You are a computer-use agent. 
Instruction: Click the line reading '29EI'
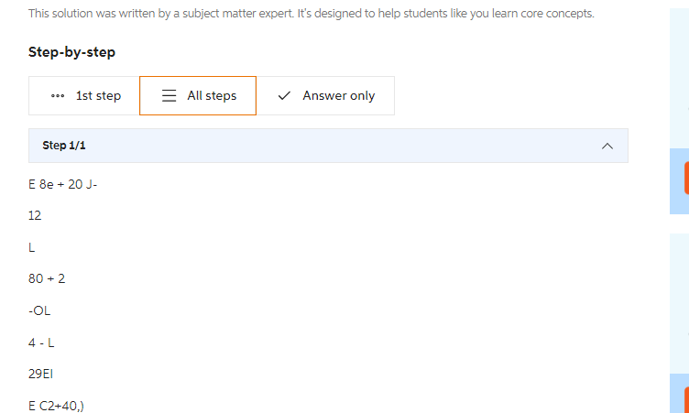41,374
